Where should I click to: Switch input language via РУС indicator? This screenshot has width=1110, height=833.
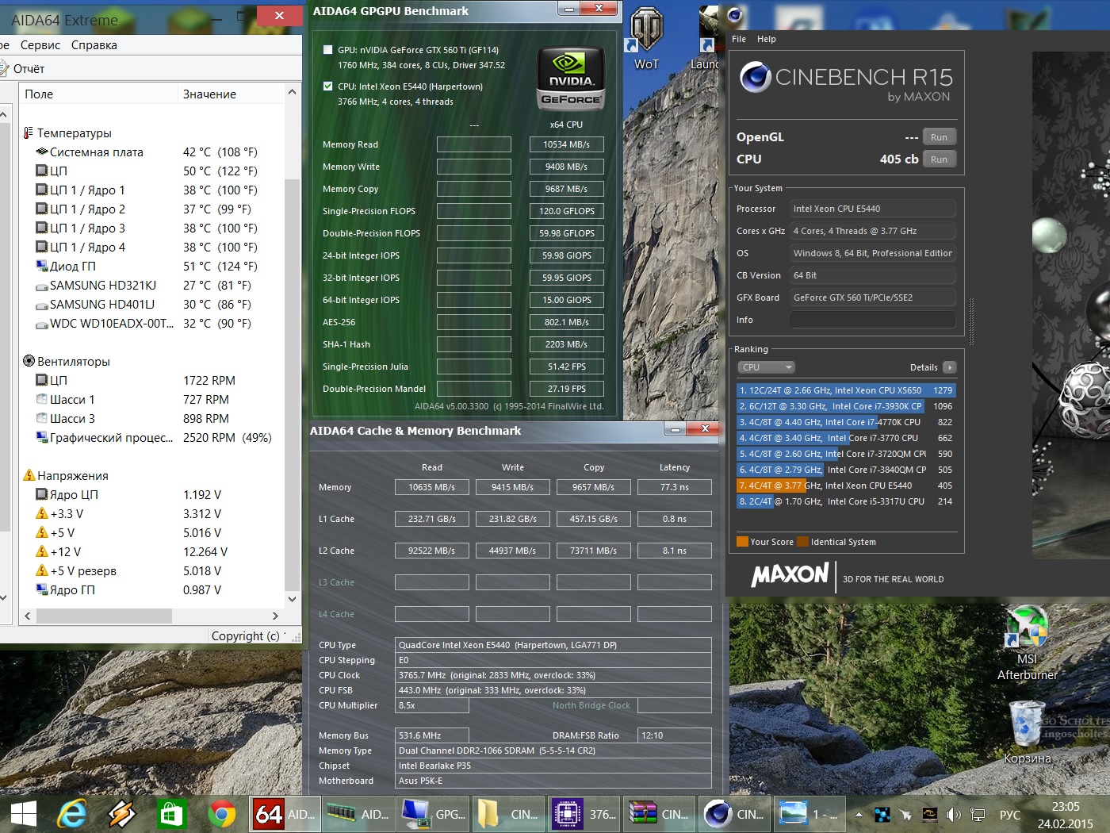[1010, 815]
